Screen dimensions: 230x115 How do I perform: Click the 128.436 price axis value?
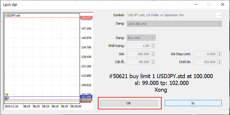point(86,57)
